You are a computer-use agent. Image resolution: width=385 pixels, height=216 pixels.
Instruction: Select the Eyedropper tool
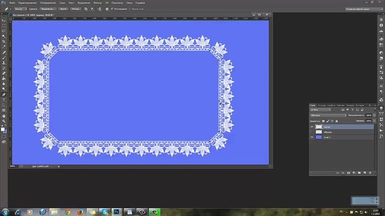pos(4,47)
